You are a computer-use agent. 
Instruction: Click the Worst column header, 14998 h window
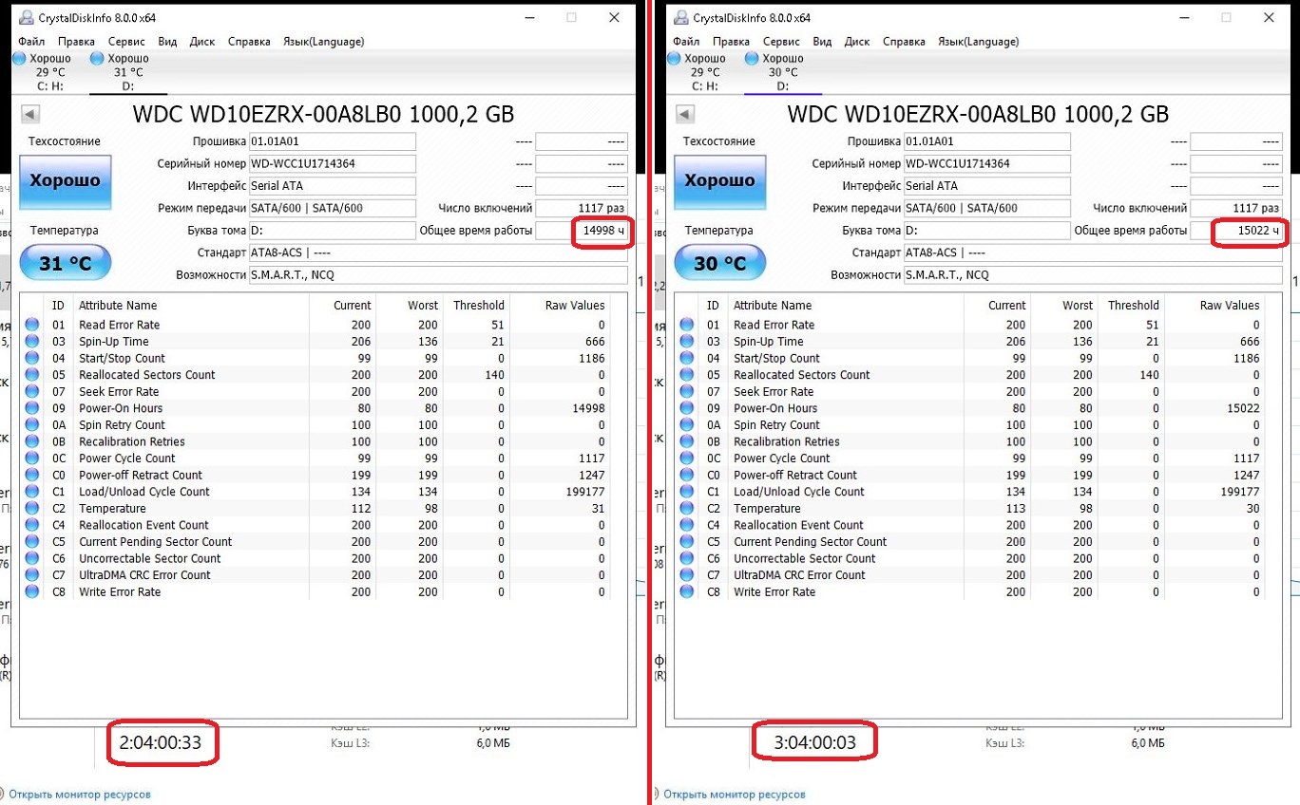click(423, 306)
